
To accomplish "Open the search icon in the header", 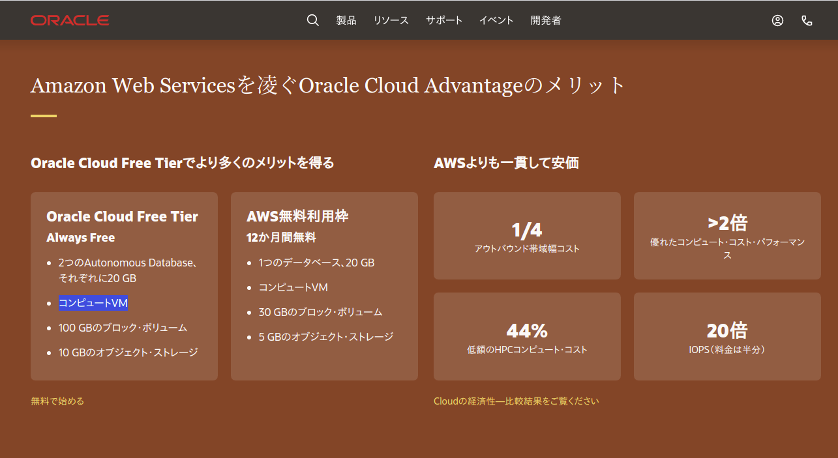I will (312, 20).
